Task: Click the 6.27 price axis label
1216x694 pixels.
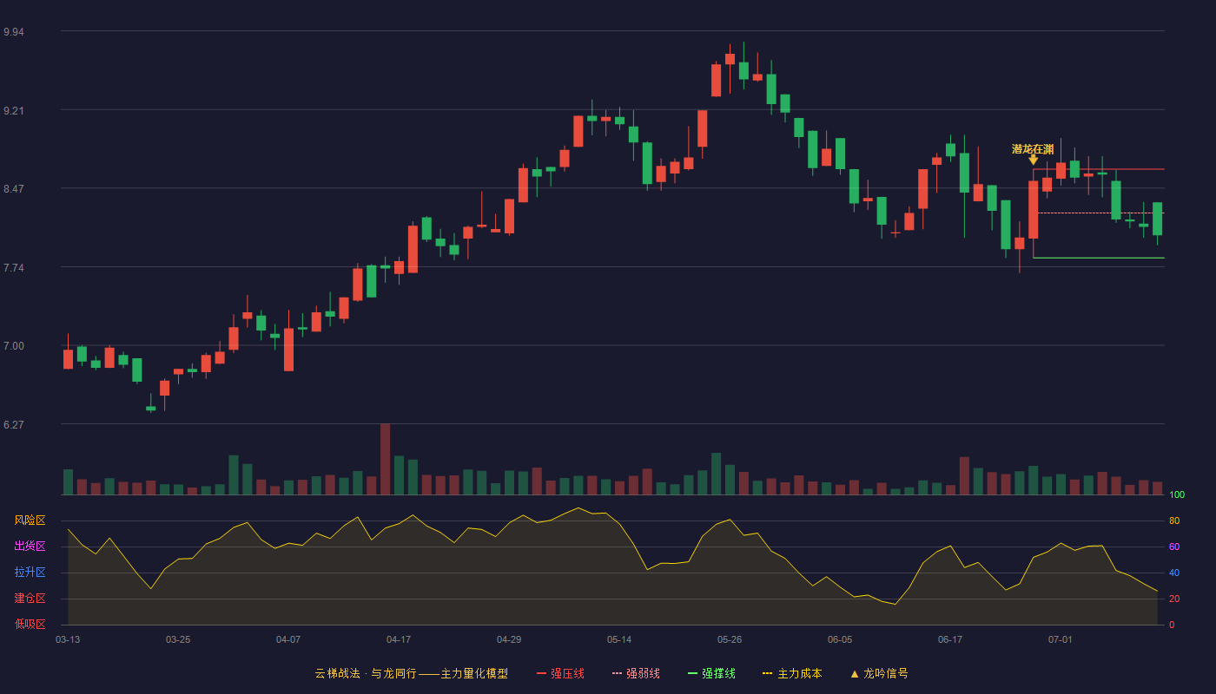Action: pyautogui.click(x=14, y=425)
